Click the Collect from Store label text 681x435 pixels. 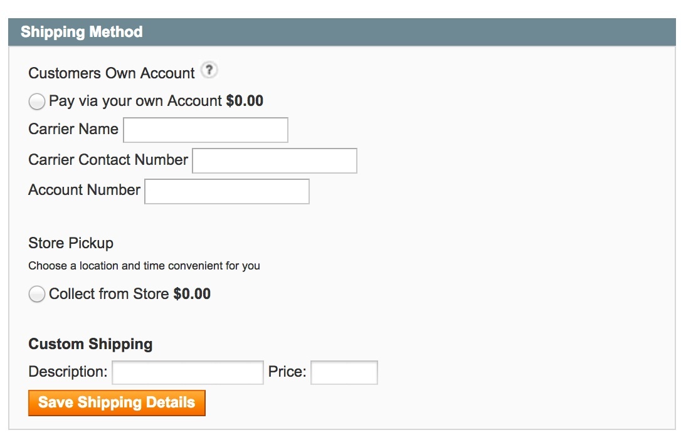point(108,294)
